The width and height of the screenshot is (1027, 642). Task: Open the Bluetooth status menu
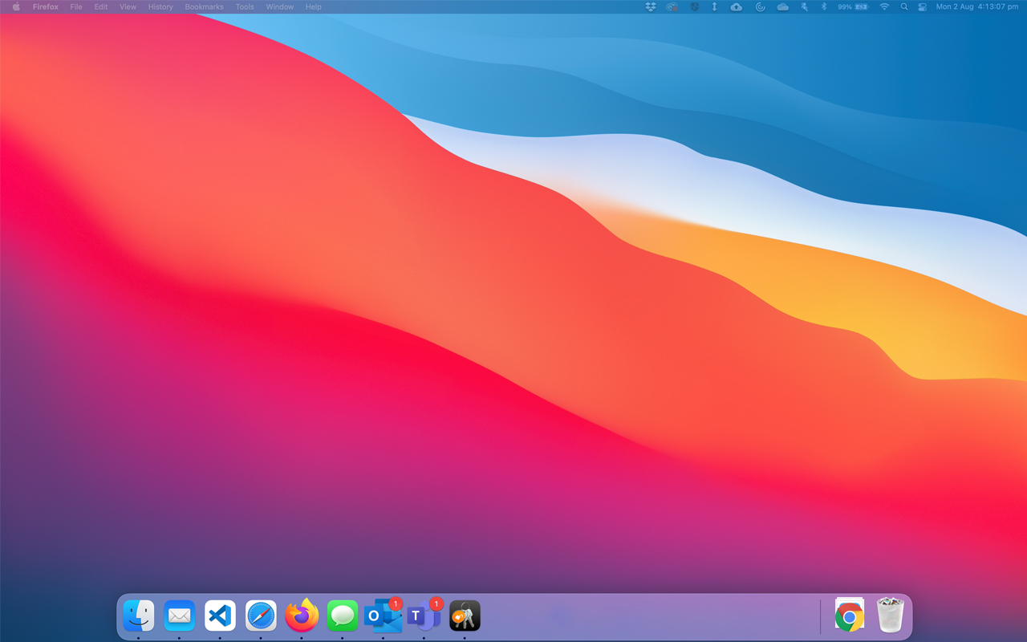[823, 6]
